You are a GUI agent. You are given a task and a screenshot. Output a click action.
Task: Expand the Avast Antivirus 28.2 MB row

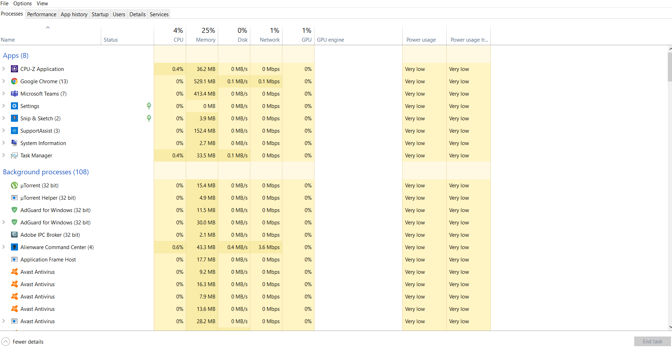click(x=4, y=321)
